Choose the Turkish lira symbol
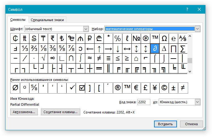 coord(62,38)
